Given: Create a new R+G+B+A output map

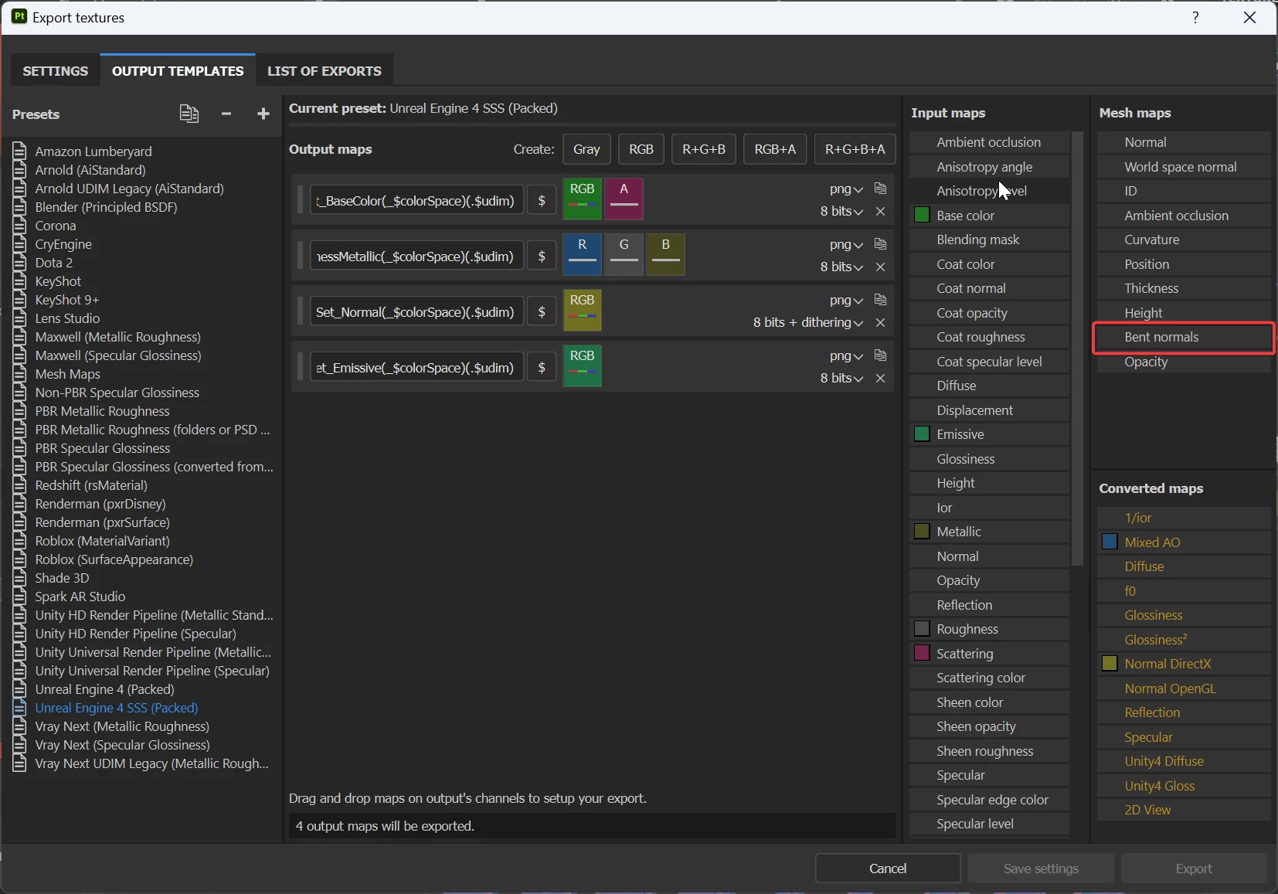Looking at the screenshot, I should click(x=855, y=149).
